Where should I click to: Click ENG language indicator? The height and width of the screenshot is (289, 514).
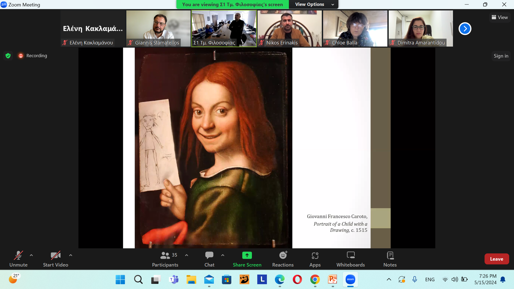[x=430, y=280]
